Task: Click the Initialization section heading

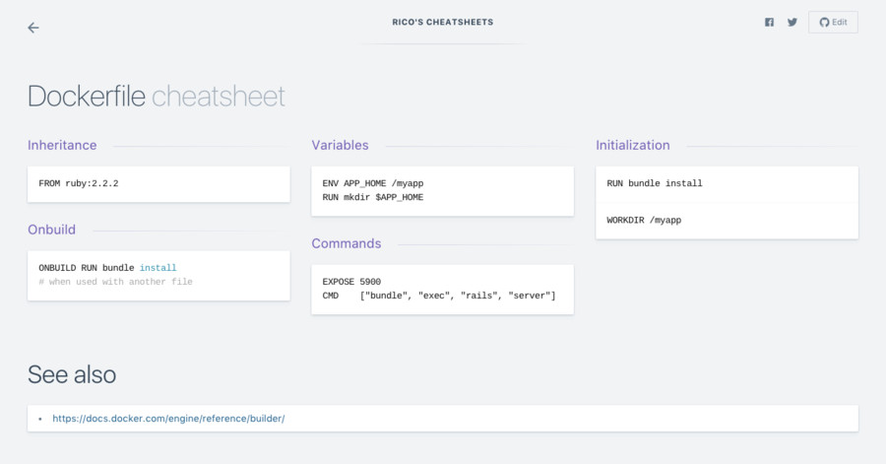Action: point(632,145)
